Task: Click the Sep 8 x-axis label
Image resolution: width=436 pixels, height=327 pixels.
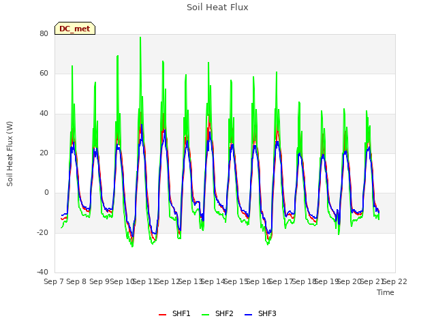Action: (76, 281)
